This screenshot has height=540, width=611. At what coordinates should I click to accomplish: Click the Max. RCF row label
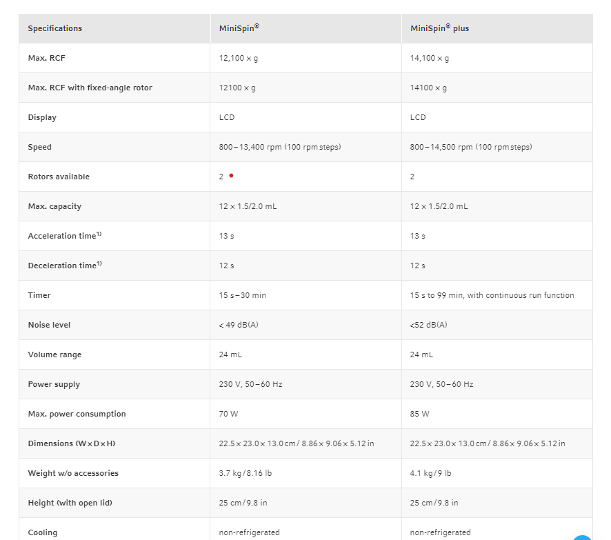46,58
